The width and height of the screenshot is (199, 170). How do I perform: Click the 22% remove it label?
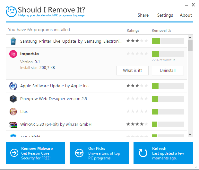pyautogui.click(x=163, y=60)
